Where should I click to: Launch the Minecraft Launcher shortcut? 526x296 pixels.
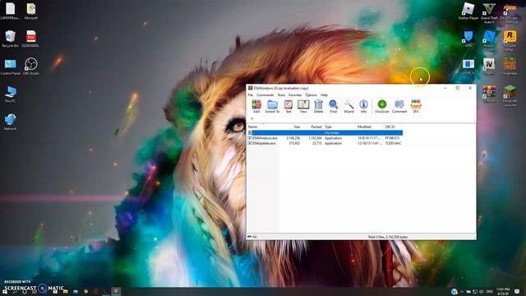pyautogui.click(x=510, y=95)
